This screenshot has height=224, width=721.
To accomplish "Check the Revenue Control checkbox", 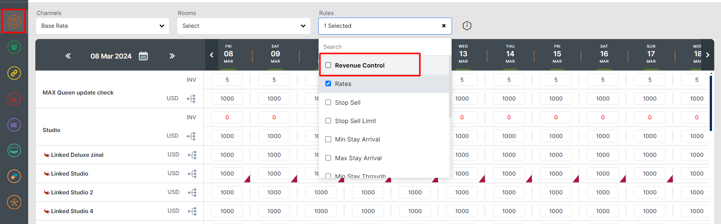I will coord(328,65).
